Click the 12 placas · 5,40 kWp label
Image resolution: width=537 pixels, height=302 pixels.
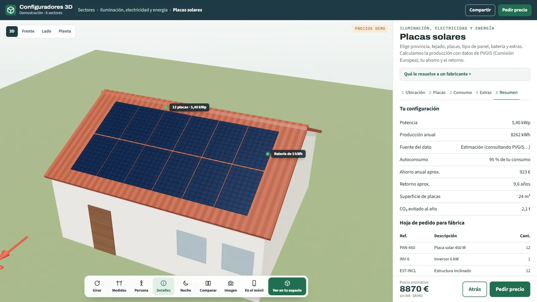[189, 107]
